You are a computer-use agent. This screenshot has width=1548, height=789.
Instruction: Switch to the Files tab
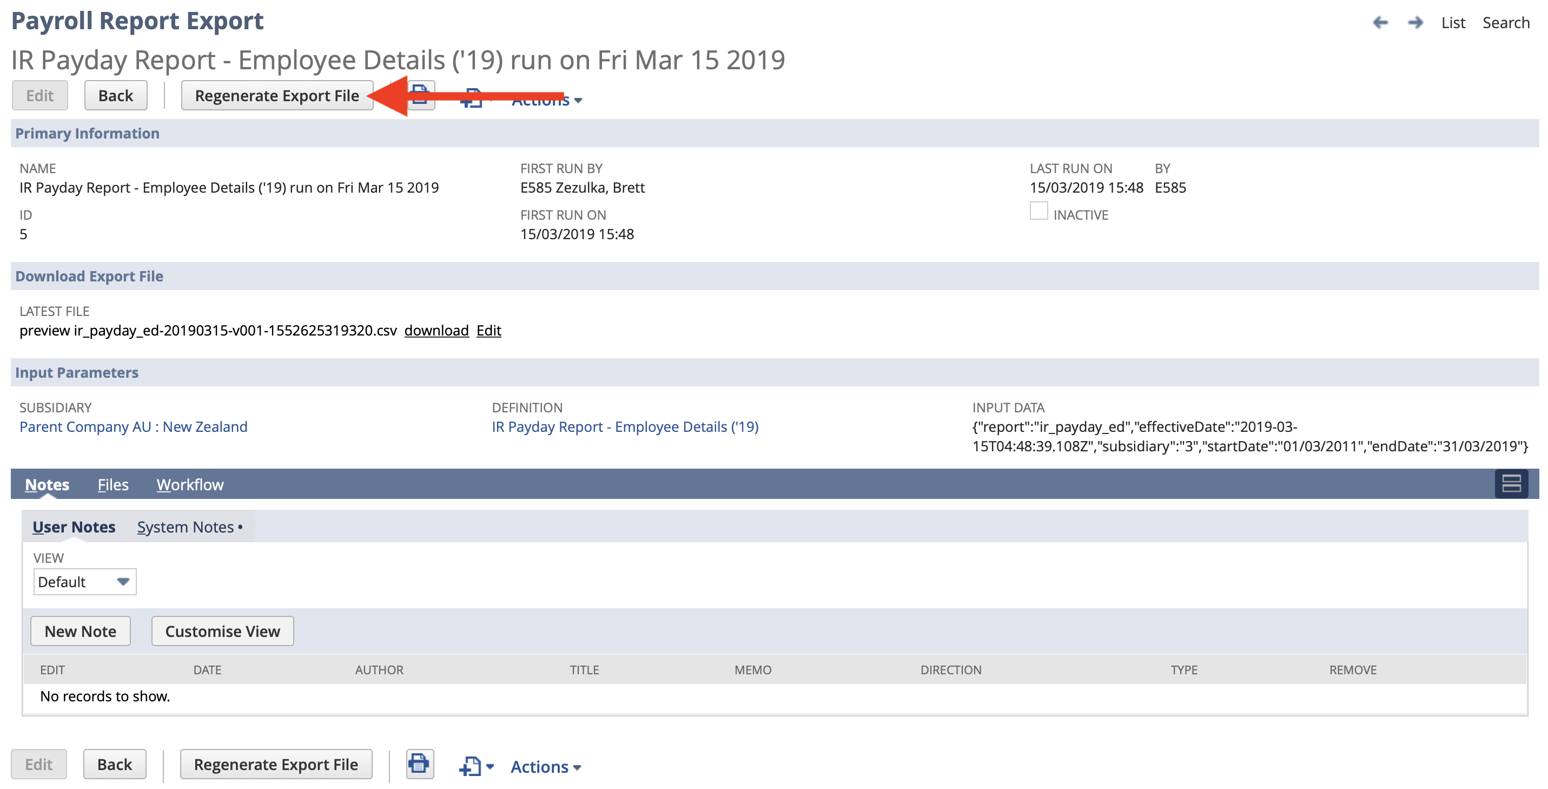pyautogui.click(x=113, y=485)
